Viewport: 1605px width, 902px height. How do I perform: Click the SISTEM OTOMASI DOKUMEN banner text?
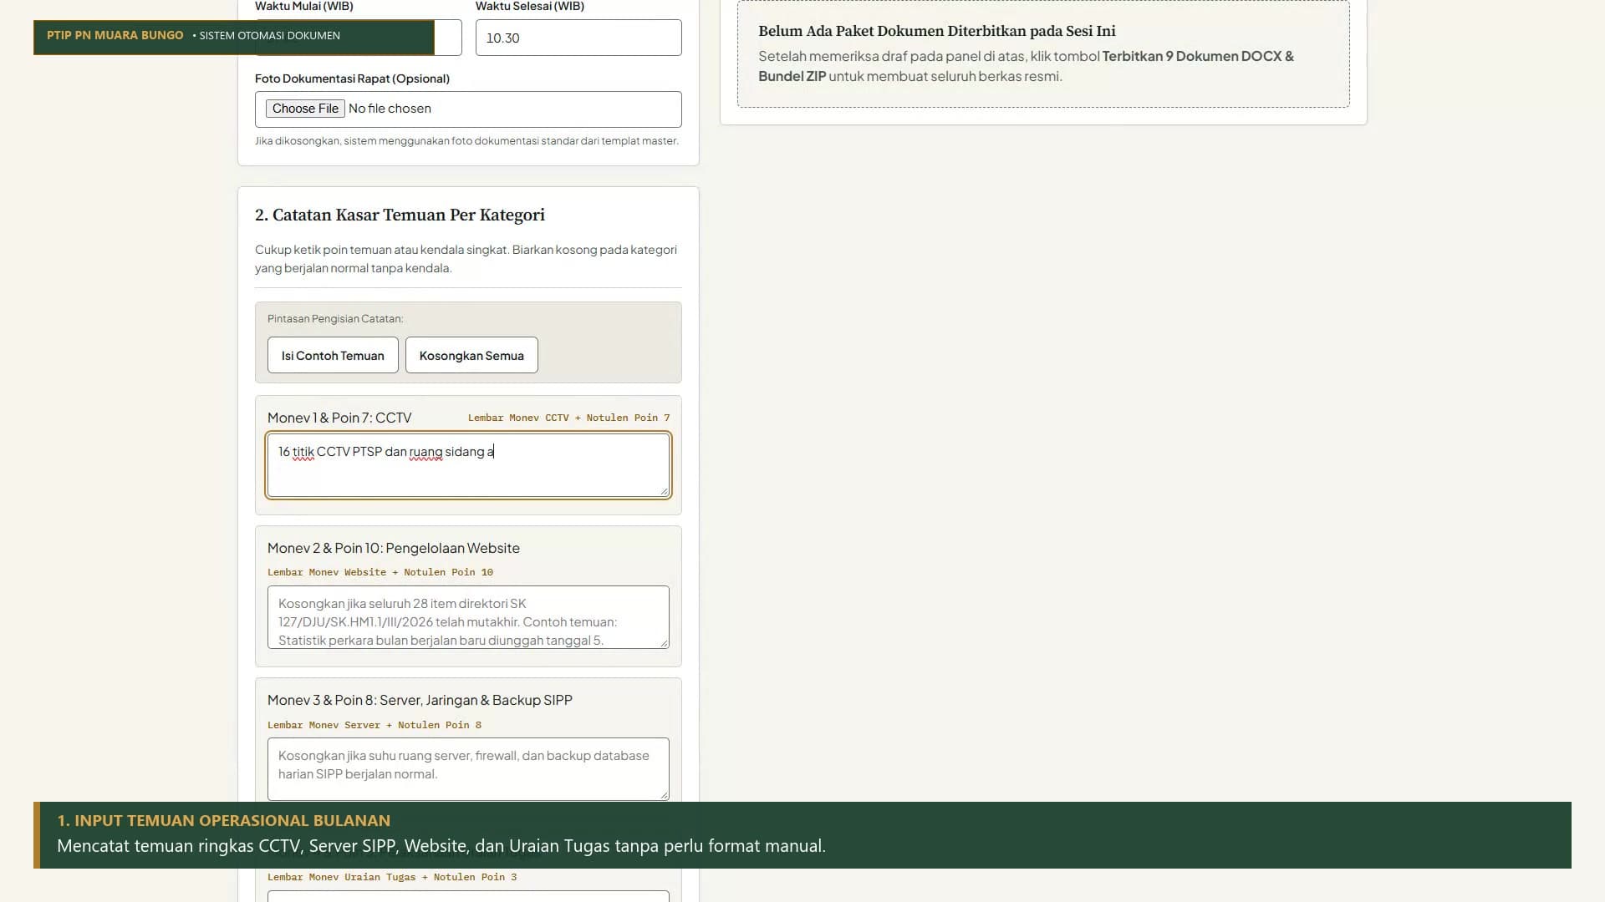[269, 36]
